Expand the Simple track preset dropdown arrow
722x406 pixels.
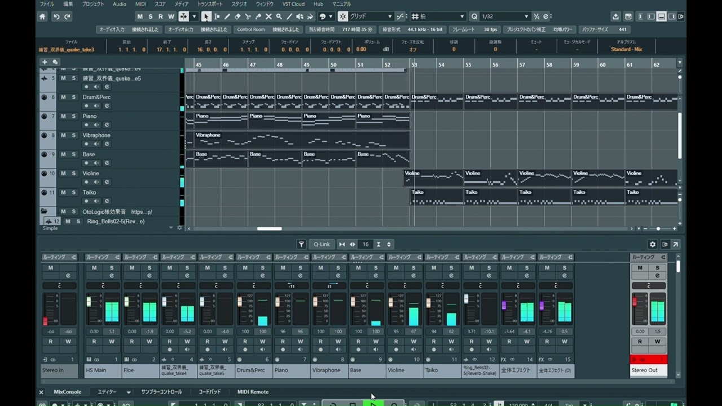point(171,228)
